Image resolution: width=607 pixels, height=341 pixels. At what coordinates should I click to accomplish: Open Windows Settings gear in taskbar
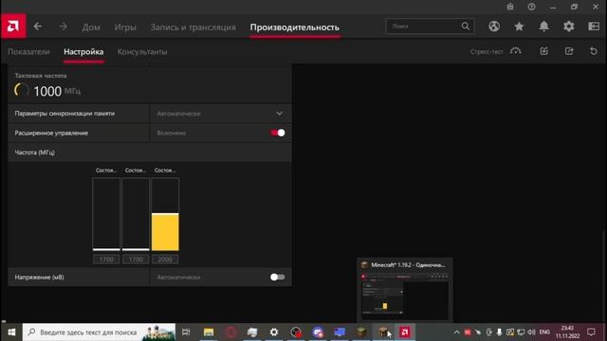pyautogui.click(x=274, y=332)
